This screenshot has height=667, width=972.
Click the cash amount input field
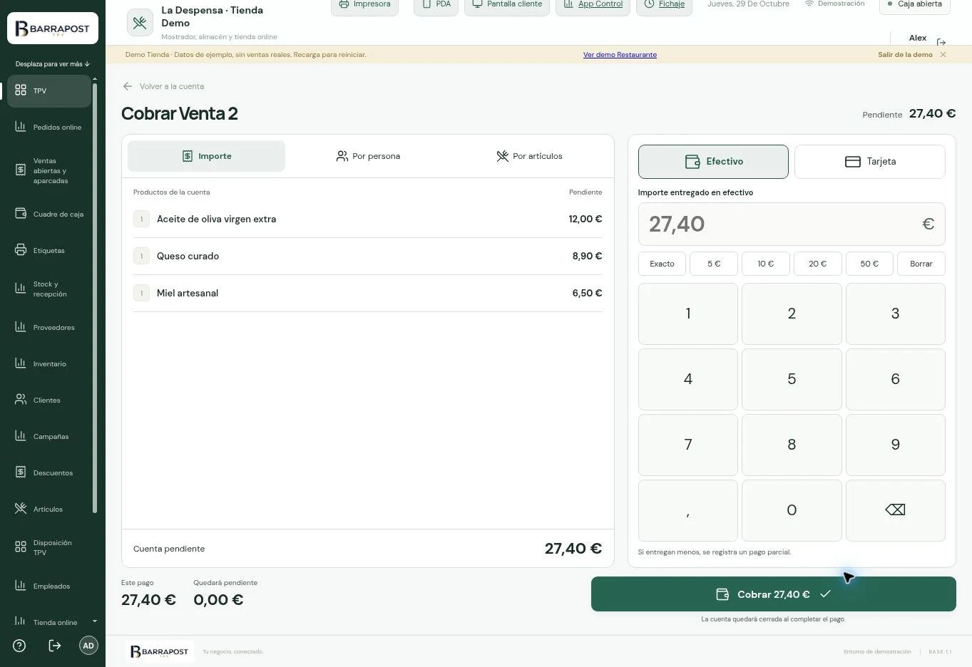point(792,224)
